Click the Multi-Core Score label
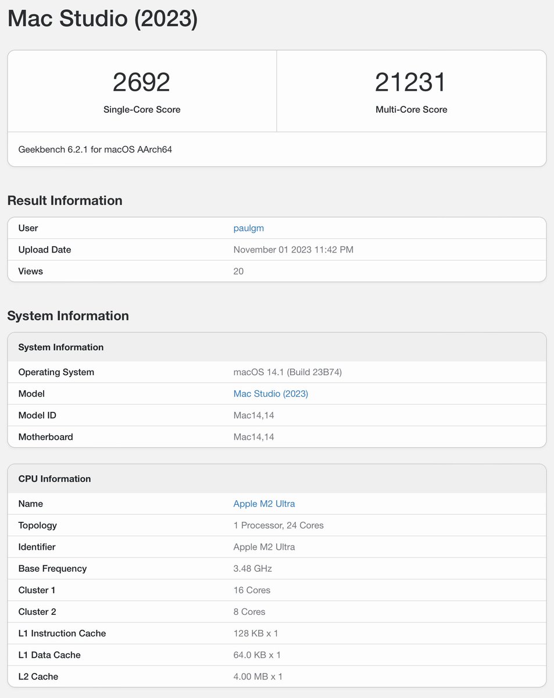 point(412,109)
